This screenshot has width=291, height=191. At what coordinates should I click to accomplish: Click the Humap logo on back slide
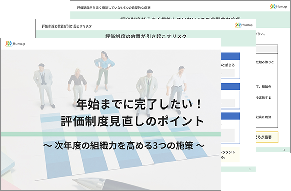coord(278,7)
